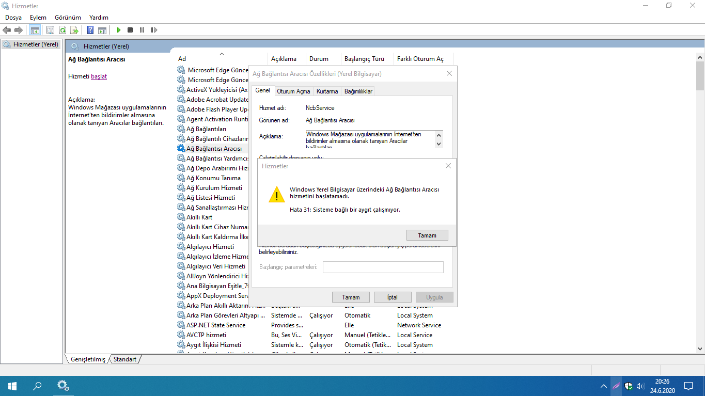Switch to the Kurtarma tab
Viewport: 705px width, 396px height.
pos(327,91)
